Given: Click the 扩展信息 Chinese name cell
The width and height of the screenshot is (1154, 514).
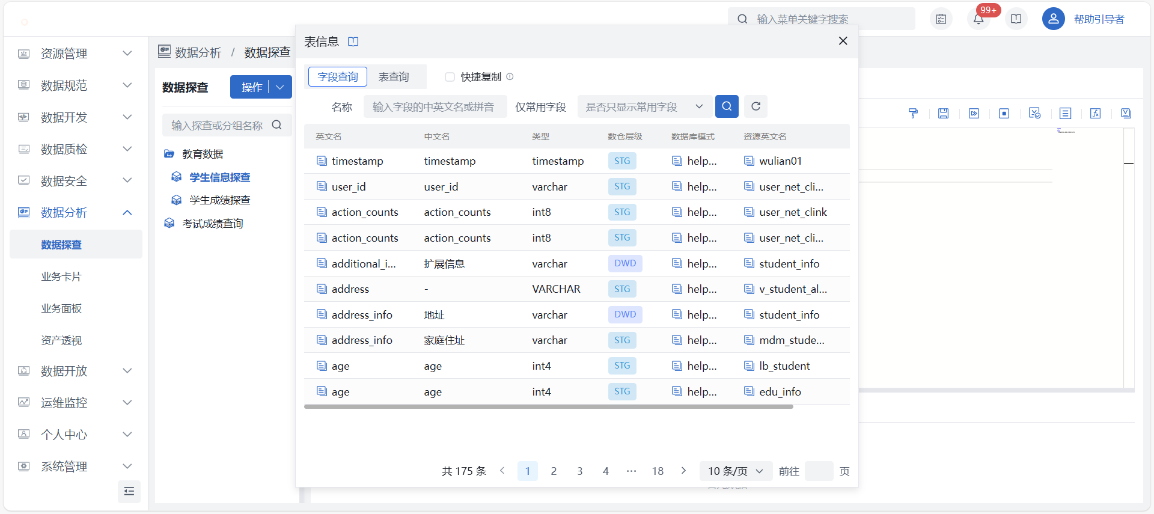Looking at the screenshot, I should coord(444,263).
